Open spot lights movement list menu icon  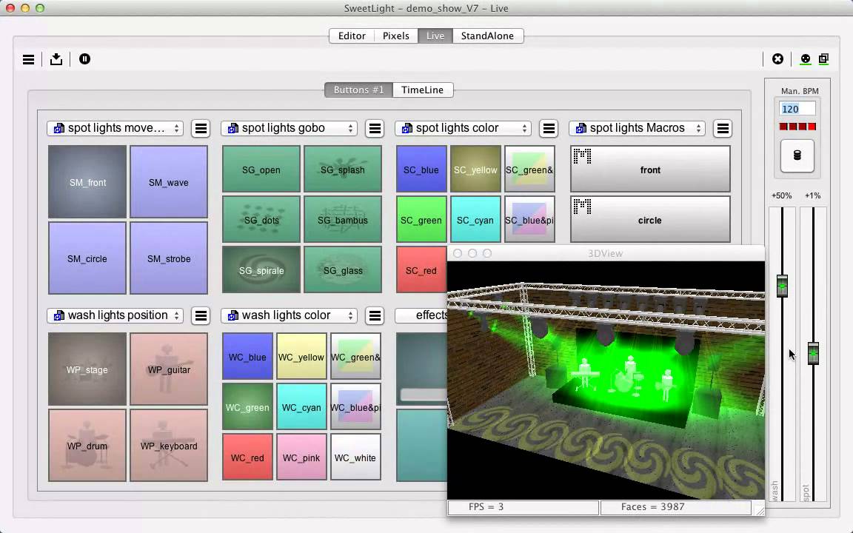201,128
